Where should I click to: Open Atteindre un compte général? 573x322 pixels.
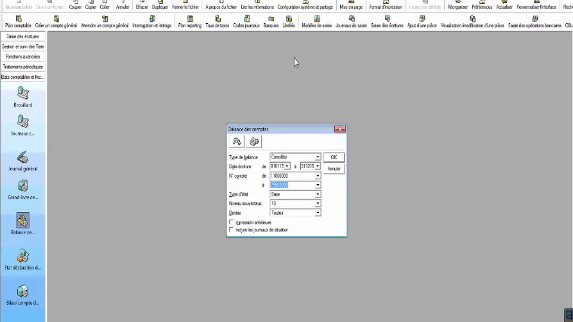coord(105,22)
